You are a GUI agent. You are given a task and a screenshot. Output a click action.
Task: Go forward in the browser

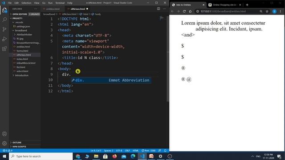(178, 11)
